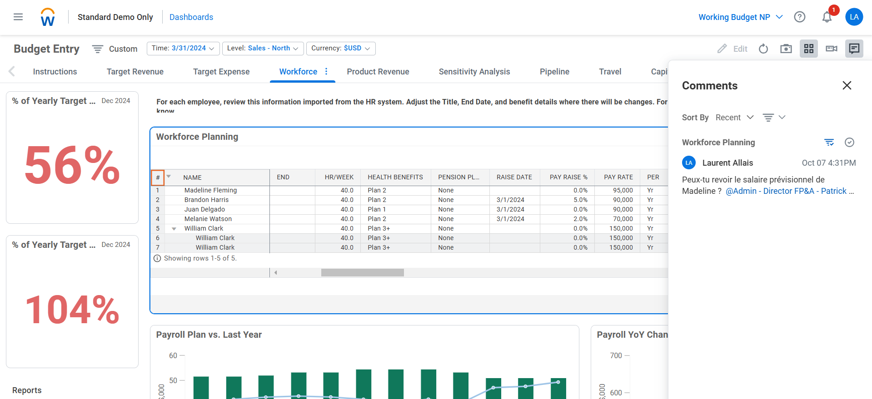Select the dashboard grid view icon
Viewport: 872px width, 399px height.
coord(808,49)
